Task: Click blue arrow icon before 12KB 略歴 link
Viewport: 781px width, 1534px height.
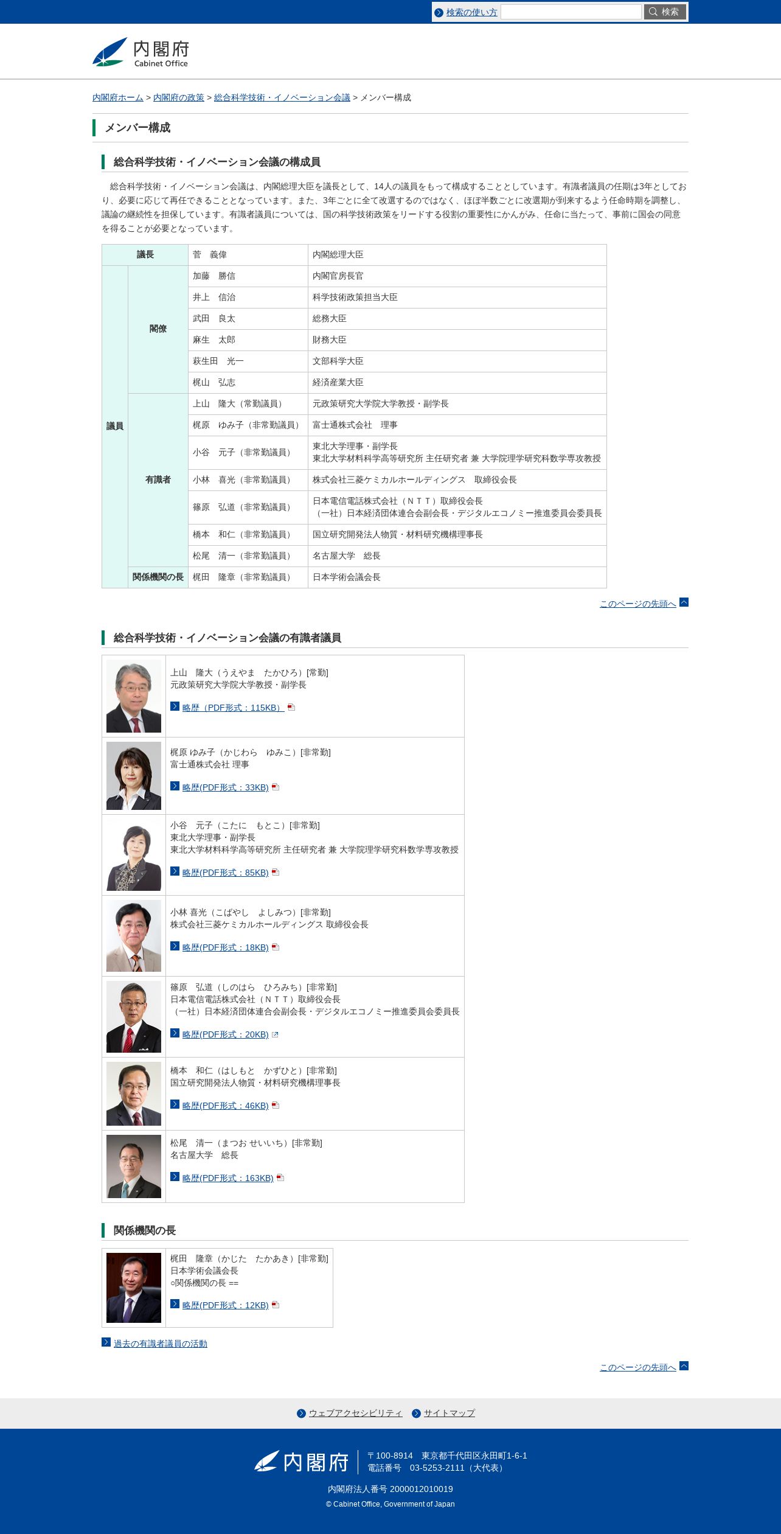Action: click(x=175, y=1304)
